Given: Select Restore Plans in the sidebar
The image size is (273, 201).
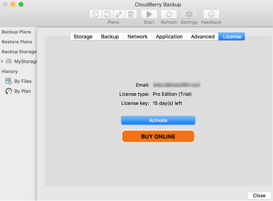Looking at the screenshot, I should coord(17,42).
